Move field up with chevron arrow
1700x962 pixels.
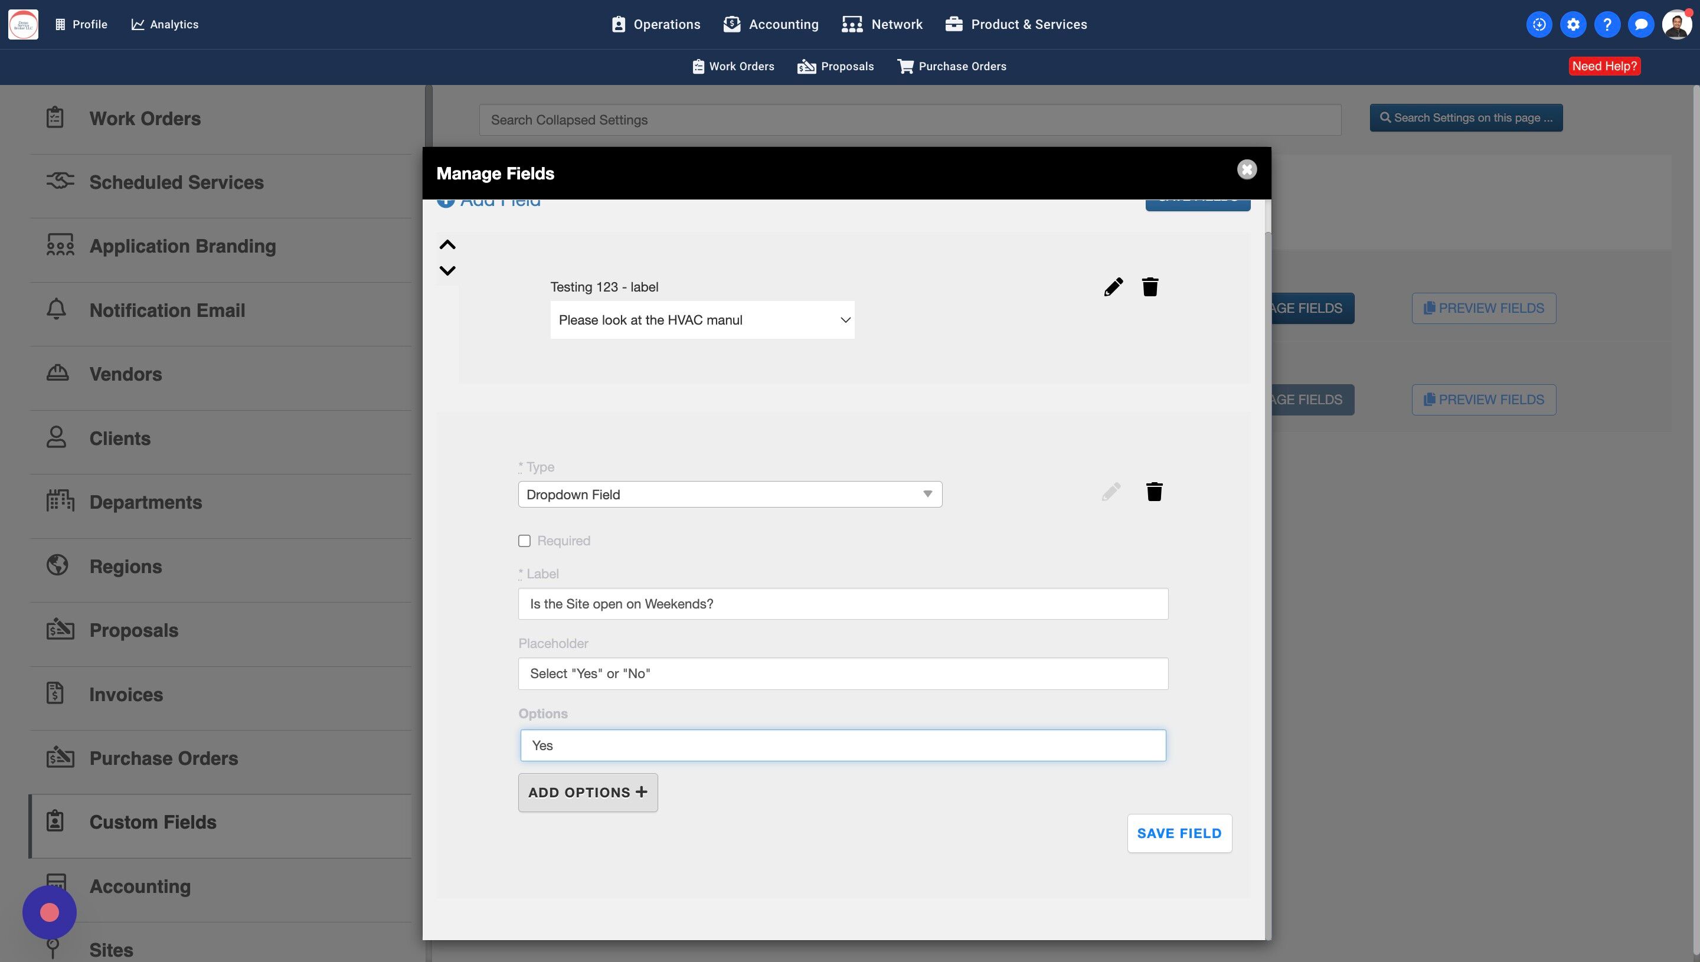[447, 245]
